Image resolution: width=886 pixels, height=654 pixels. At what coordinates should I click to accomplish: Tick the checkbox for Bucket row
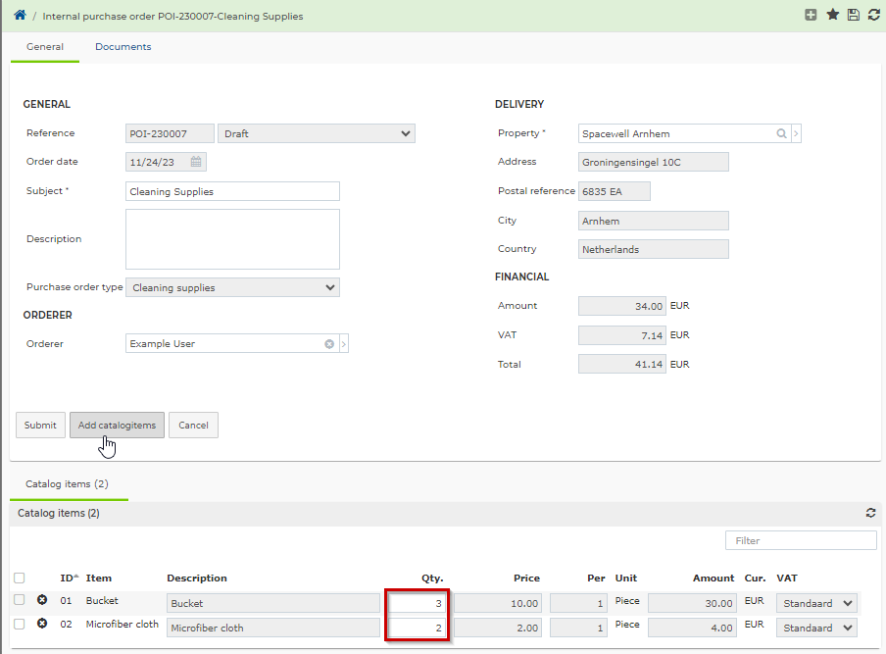pyautogui.click(x=20, y=600)
